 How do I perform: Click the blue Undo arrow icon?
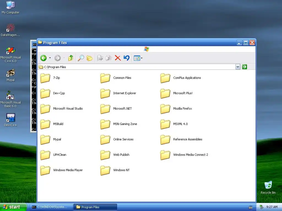tap(127, 58)
